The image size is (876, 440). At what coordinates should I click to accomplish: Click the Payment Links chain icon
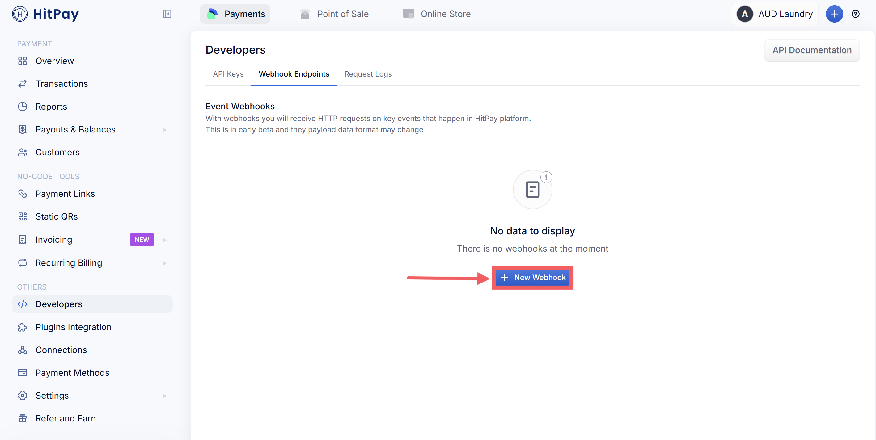23,194
